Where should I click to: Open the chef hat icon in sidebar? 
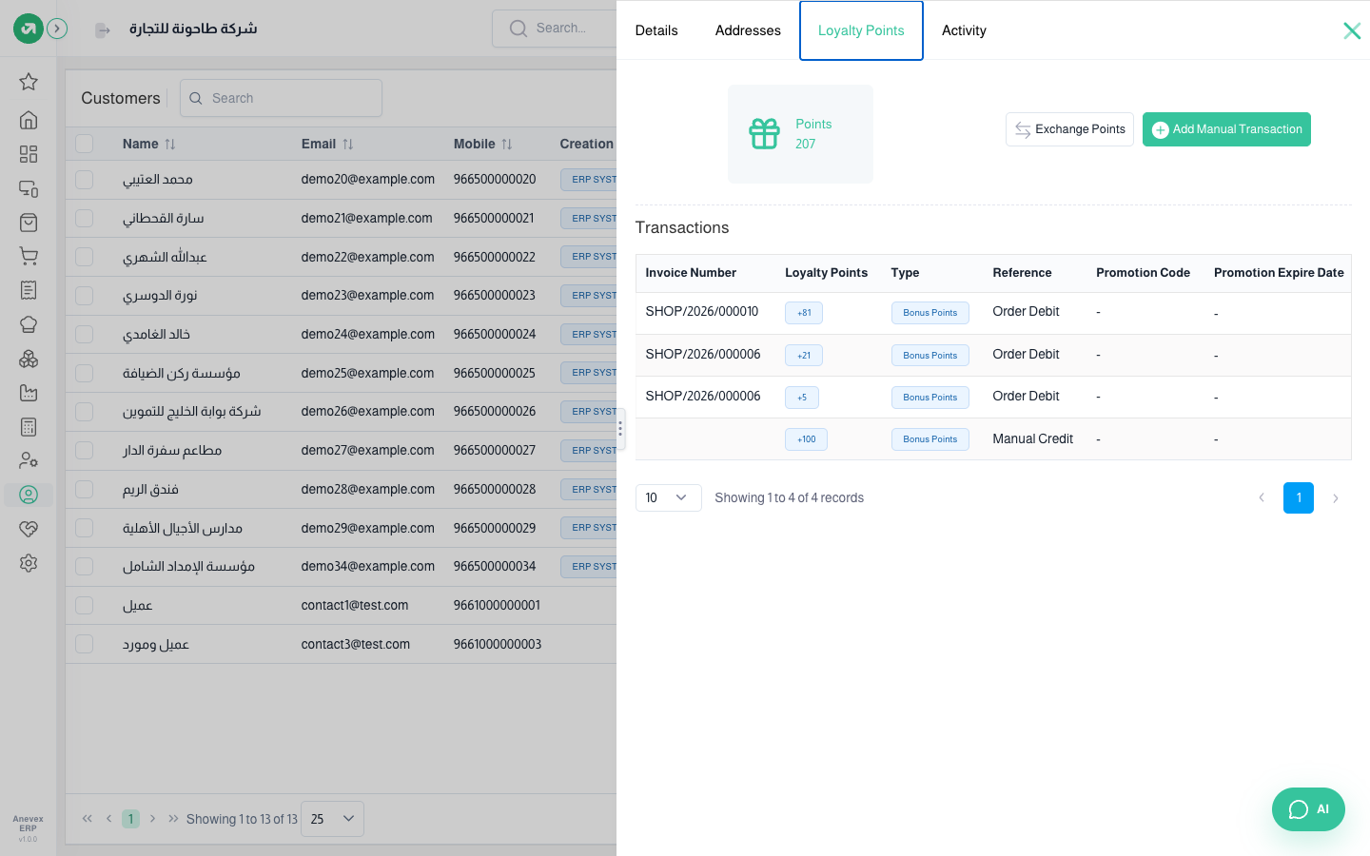29,324
